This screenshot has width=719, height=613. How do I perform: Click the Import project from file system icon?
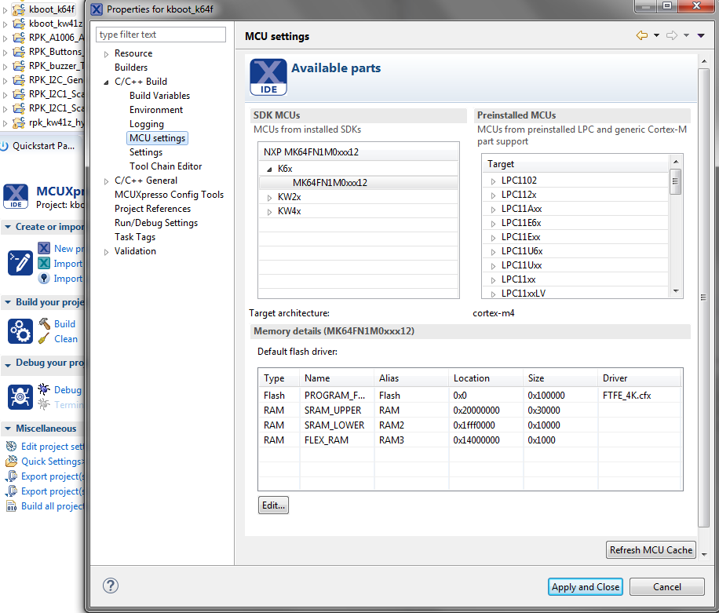pyautogui.click(x=44, y=279)
